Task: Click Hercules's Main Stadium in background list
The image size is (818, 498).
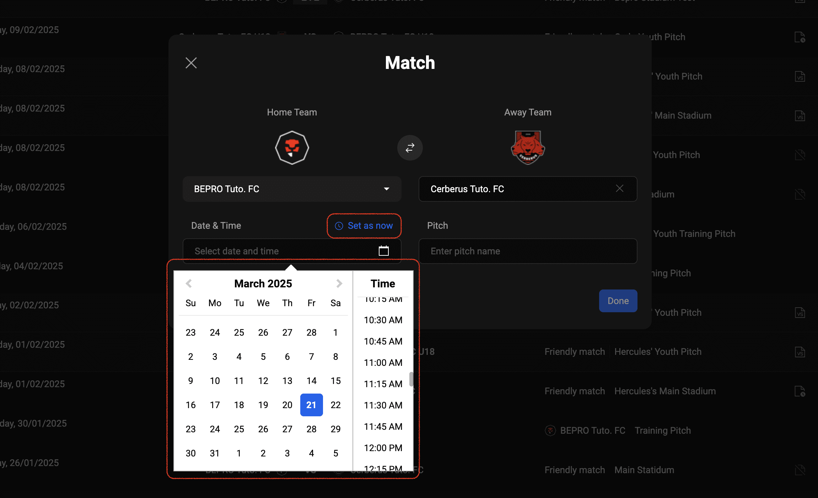Action: pyautogui.click(x=665, y=391)
